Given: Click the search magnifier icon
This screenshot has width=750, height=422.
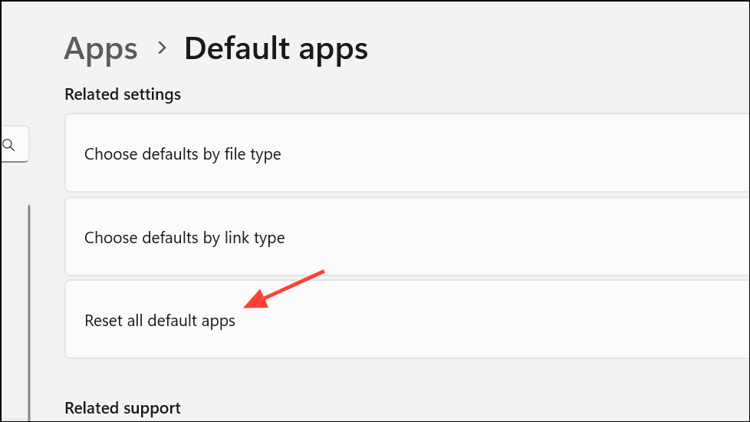Looking at the screenshot, I should tap(8, 144).
